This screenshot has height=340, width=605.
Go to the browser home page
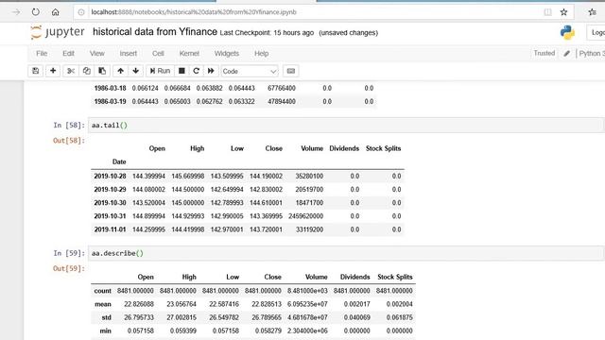pos(56,12)
